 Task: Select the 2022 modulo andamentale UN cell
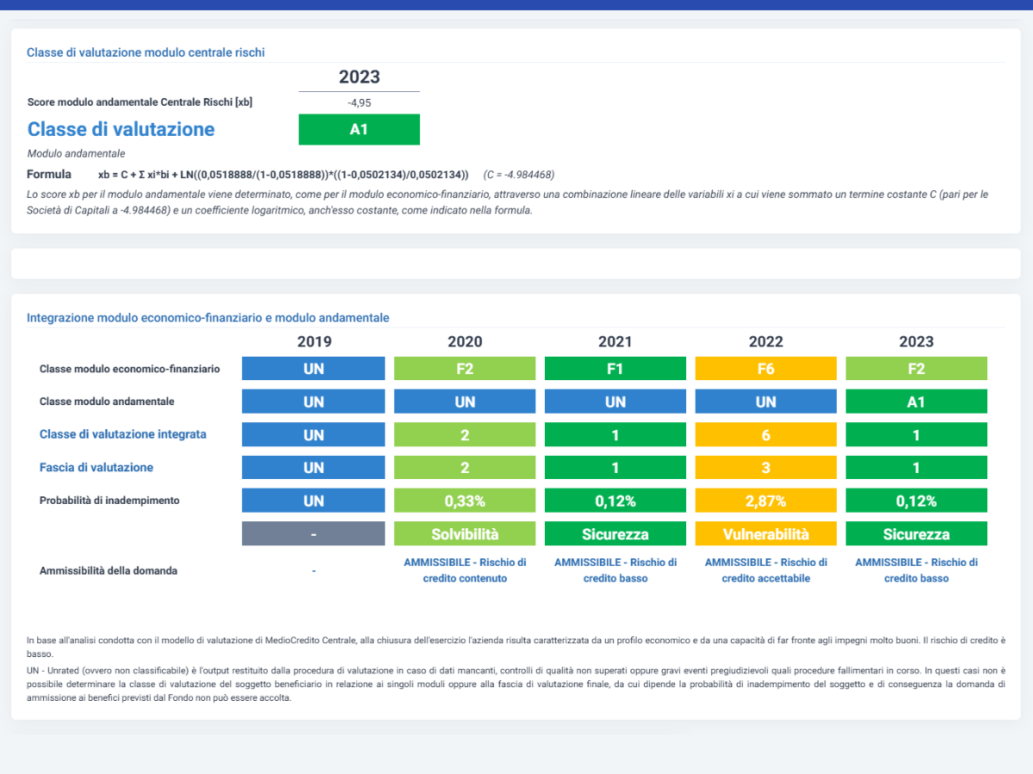point(766,402)
